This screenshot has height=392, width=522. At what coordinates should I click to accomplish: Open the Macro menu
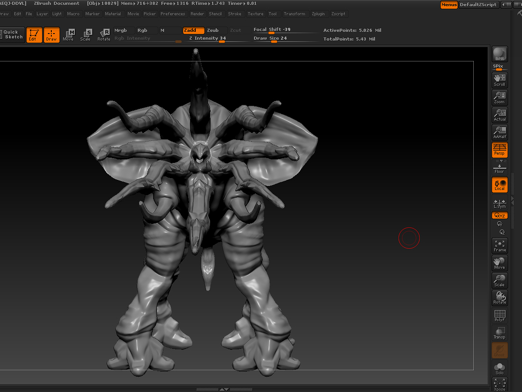73,14
